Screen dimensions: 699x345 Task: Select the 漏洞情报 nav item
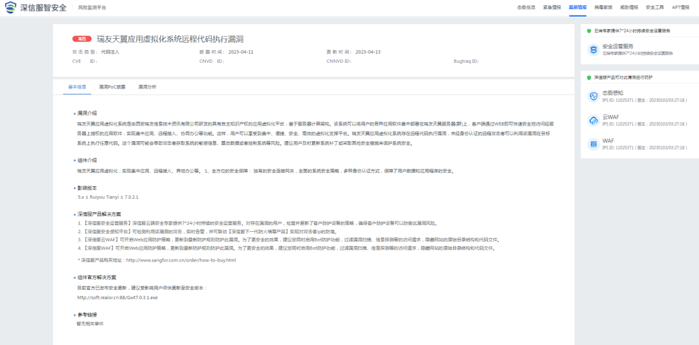click(x=578, y=8)
